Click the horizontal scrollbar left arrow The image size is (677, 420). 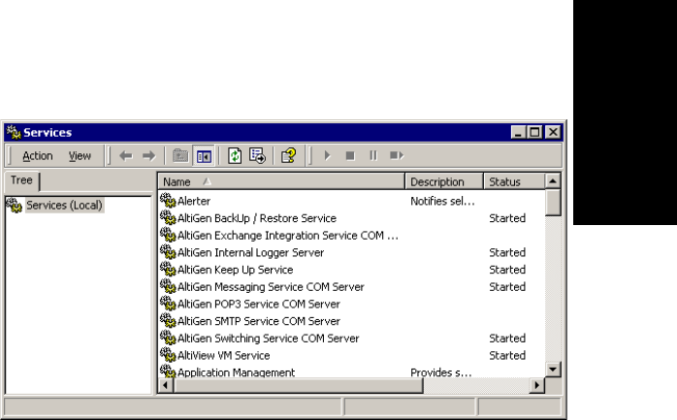(x=166, y=385)
